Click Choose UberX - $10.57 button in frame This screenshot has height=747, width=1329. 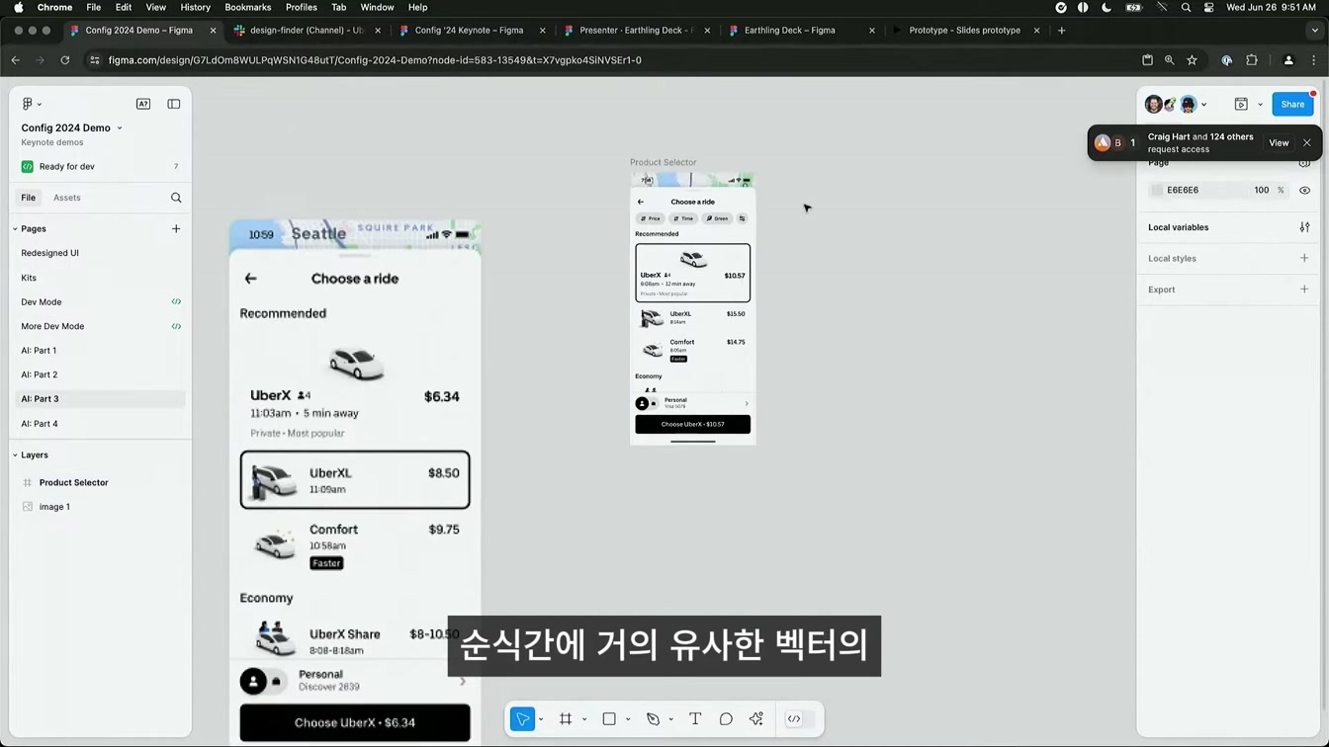692,424
